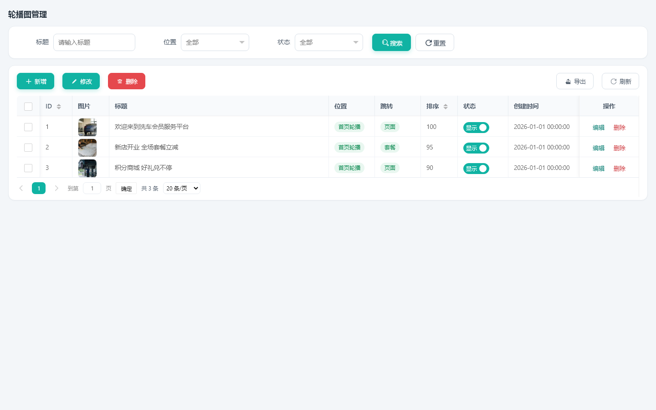Click 删除 for 欢迎来到洗车会员服务平台 row

(620, 128)
